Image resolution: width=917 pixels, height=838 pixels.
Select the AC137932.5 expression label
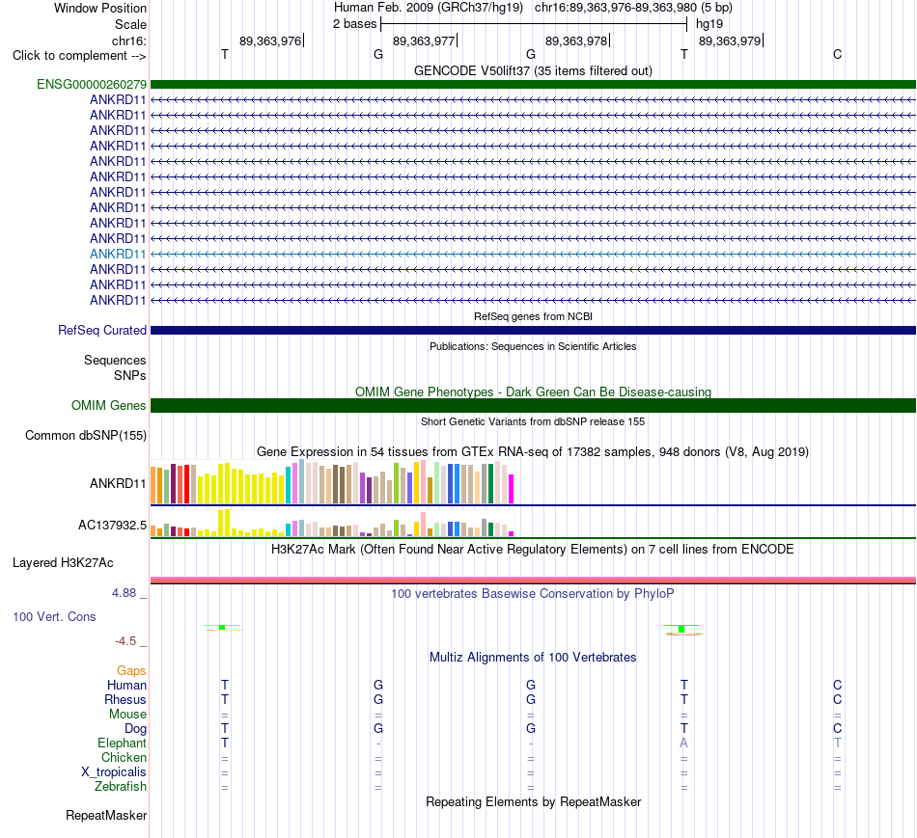(x=112, y=525)
